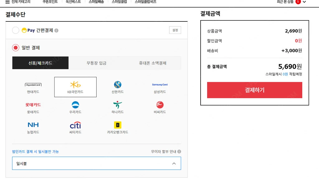
Task: Pick 롯데카드 card option
Action: point(33,107)
